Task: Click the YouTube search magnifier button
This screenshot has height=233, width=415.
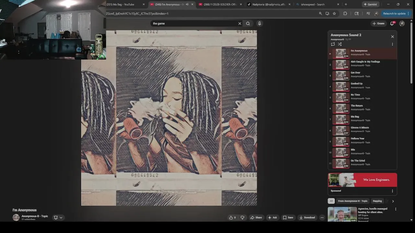Action: pos(248,23)
